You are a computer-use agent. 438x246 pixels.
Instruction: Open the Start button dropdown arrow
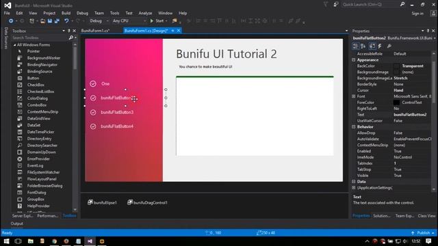(x=166, y=21)
